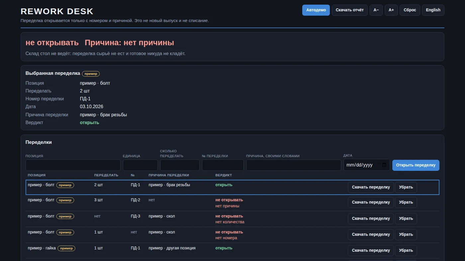Click the 'пример · другая позиция' reason cell
The image size is (465, 261).
172,248
